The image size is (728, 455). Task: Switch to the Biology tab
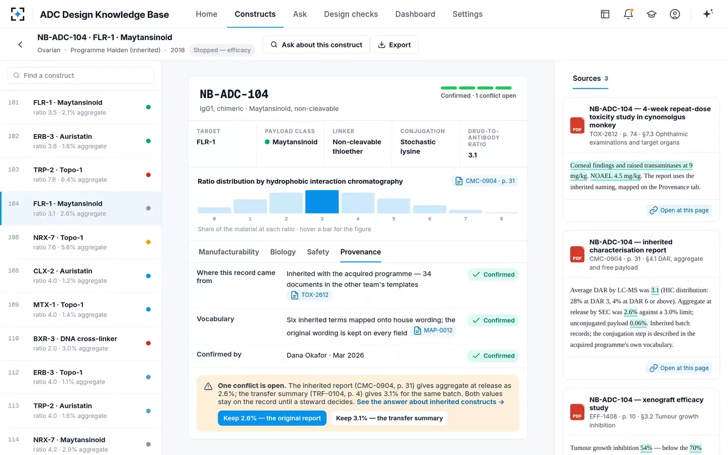click(x=283, y=252)
